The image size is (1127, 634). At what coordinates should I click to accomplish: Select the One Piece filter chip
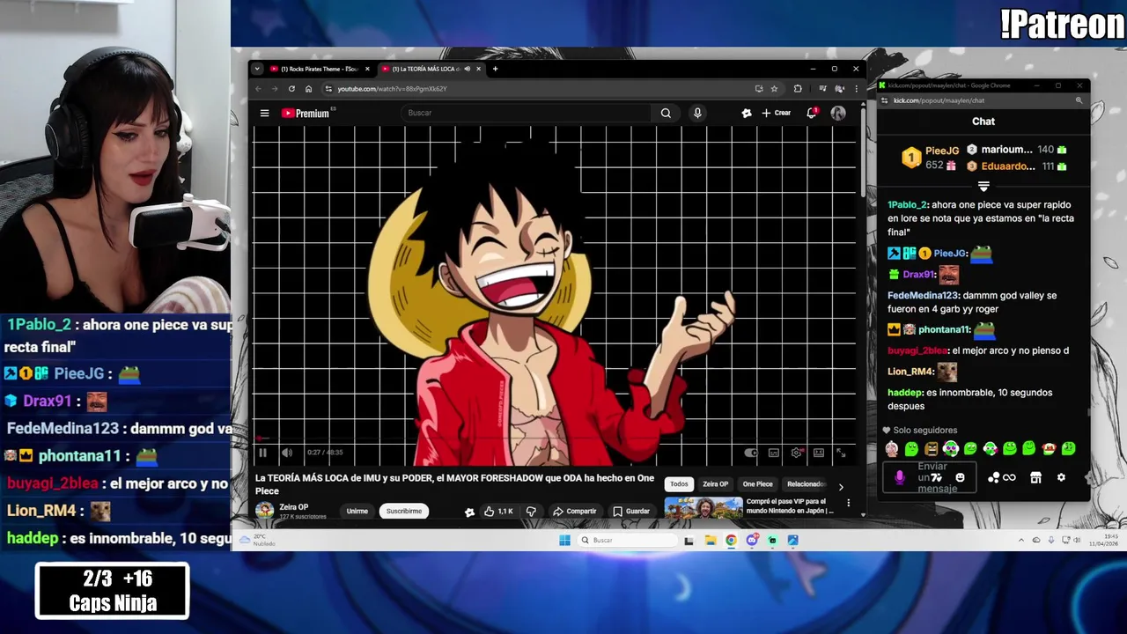pos(757,483)
